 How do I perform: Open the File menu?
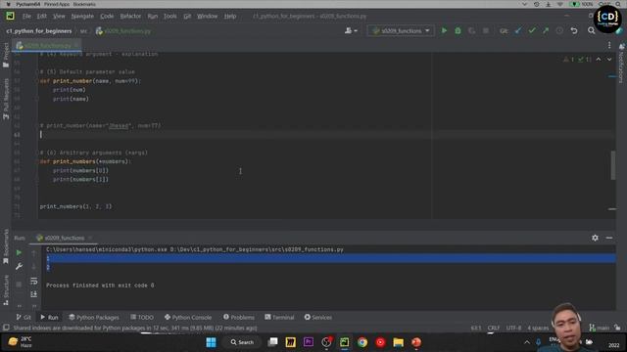coord(26,16)
